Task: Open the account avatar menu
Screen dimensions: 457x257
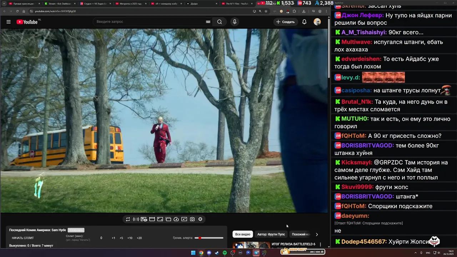Action: click(x=317, y=22)
